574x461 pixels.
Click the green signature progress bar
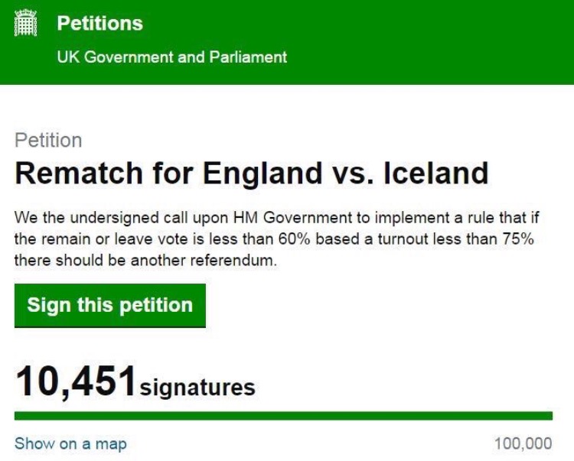pos(283,416)
